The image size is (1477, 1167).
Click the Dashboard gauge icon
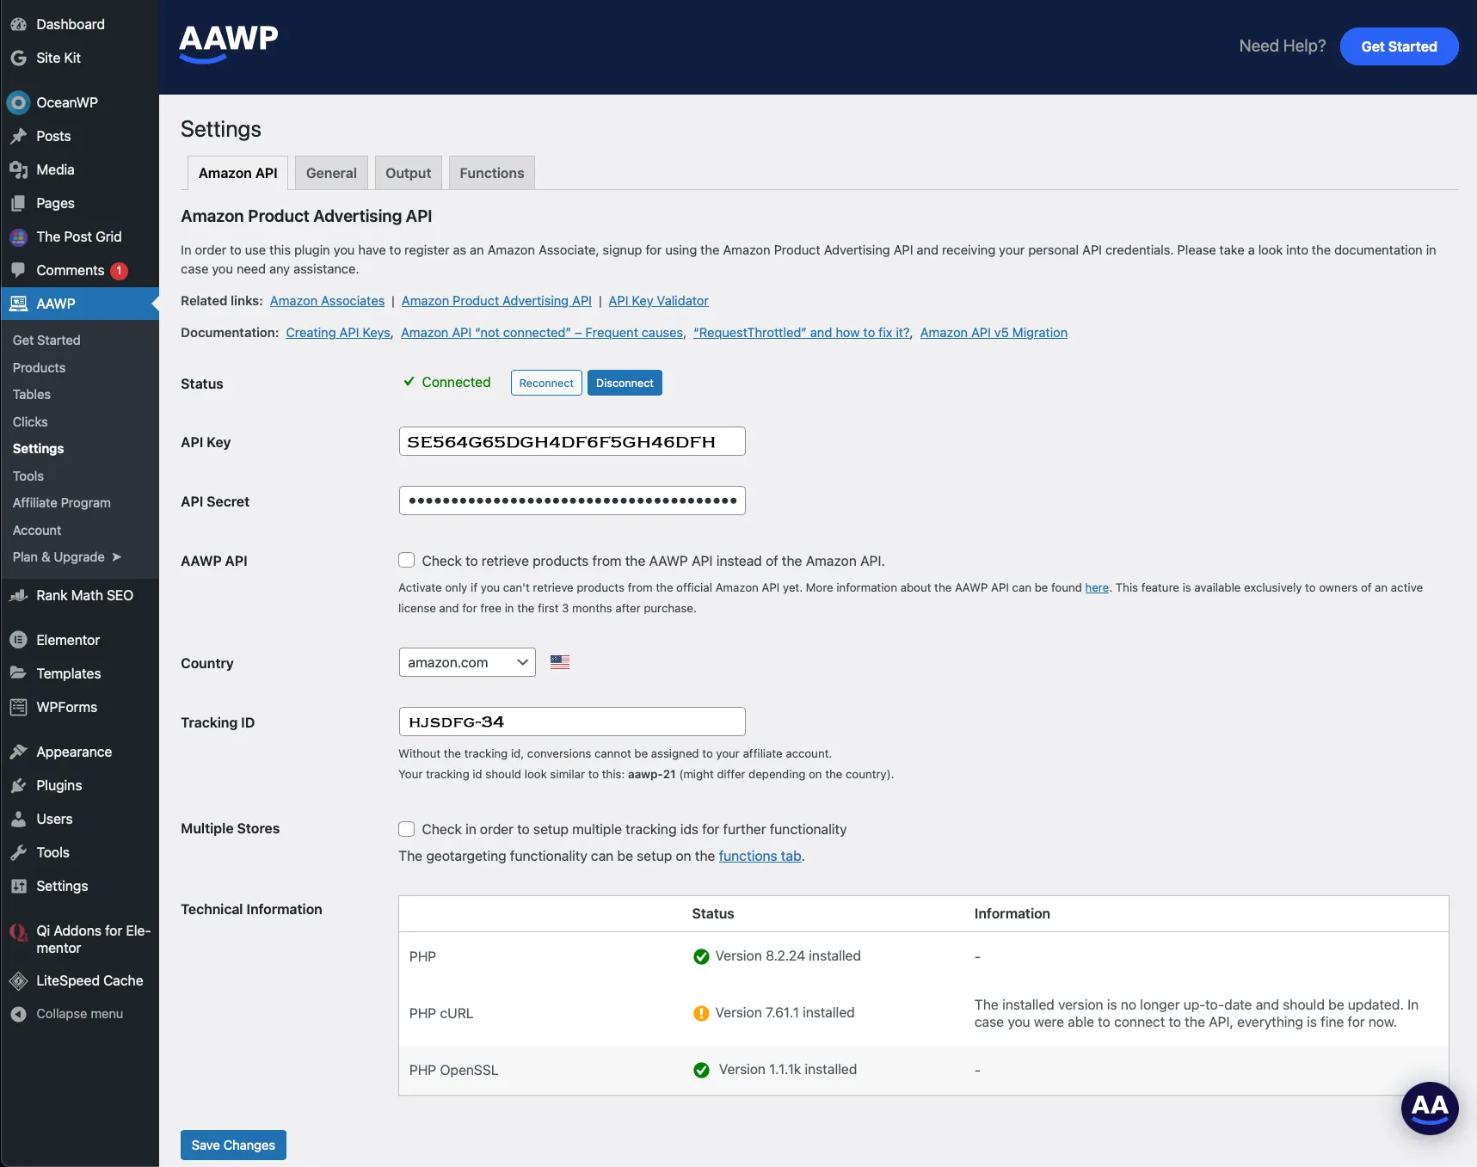click(18, 24)
